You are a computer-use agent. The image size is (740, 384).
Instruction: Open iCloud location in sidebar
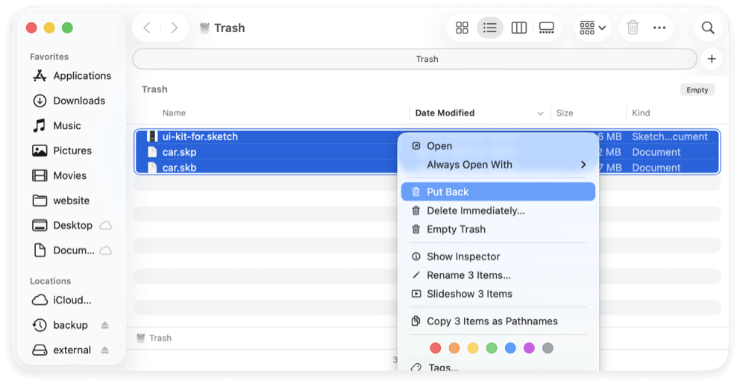click(x=62, y=300)
